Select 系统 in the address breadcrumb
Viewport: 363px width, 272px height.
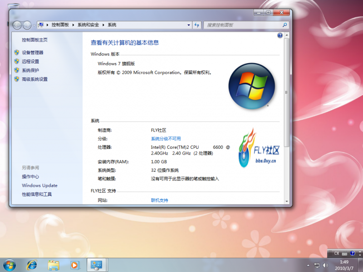tap(112, 25)
